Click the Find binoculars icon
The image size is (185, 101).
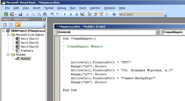coord(45,14)
